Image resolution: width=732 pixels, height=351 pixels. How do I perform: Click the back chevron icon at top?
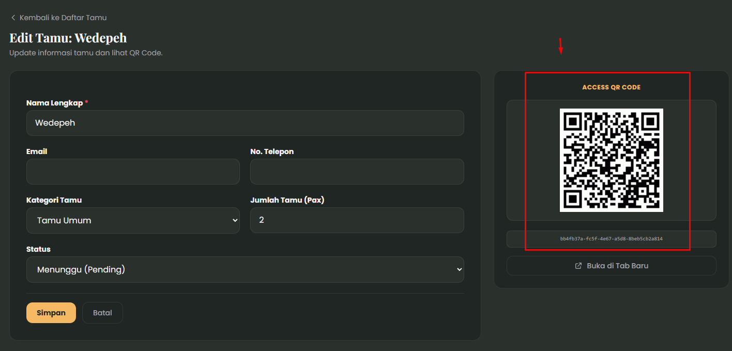(x=13, y=18)
